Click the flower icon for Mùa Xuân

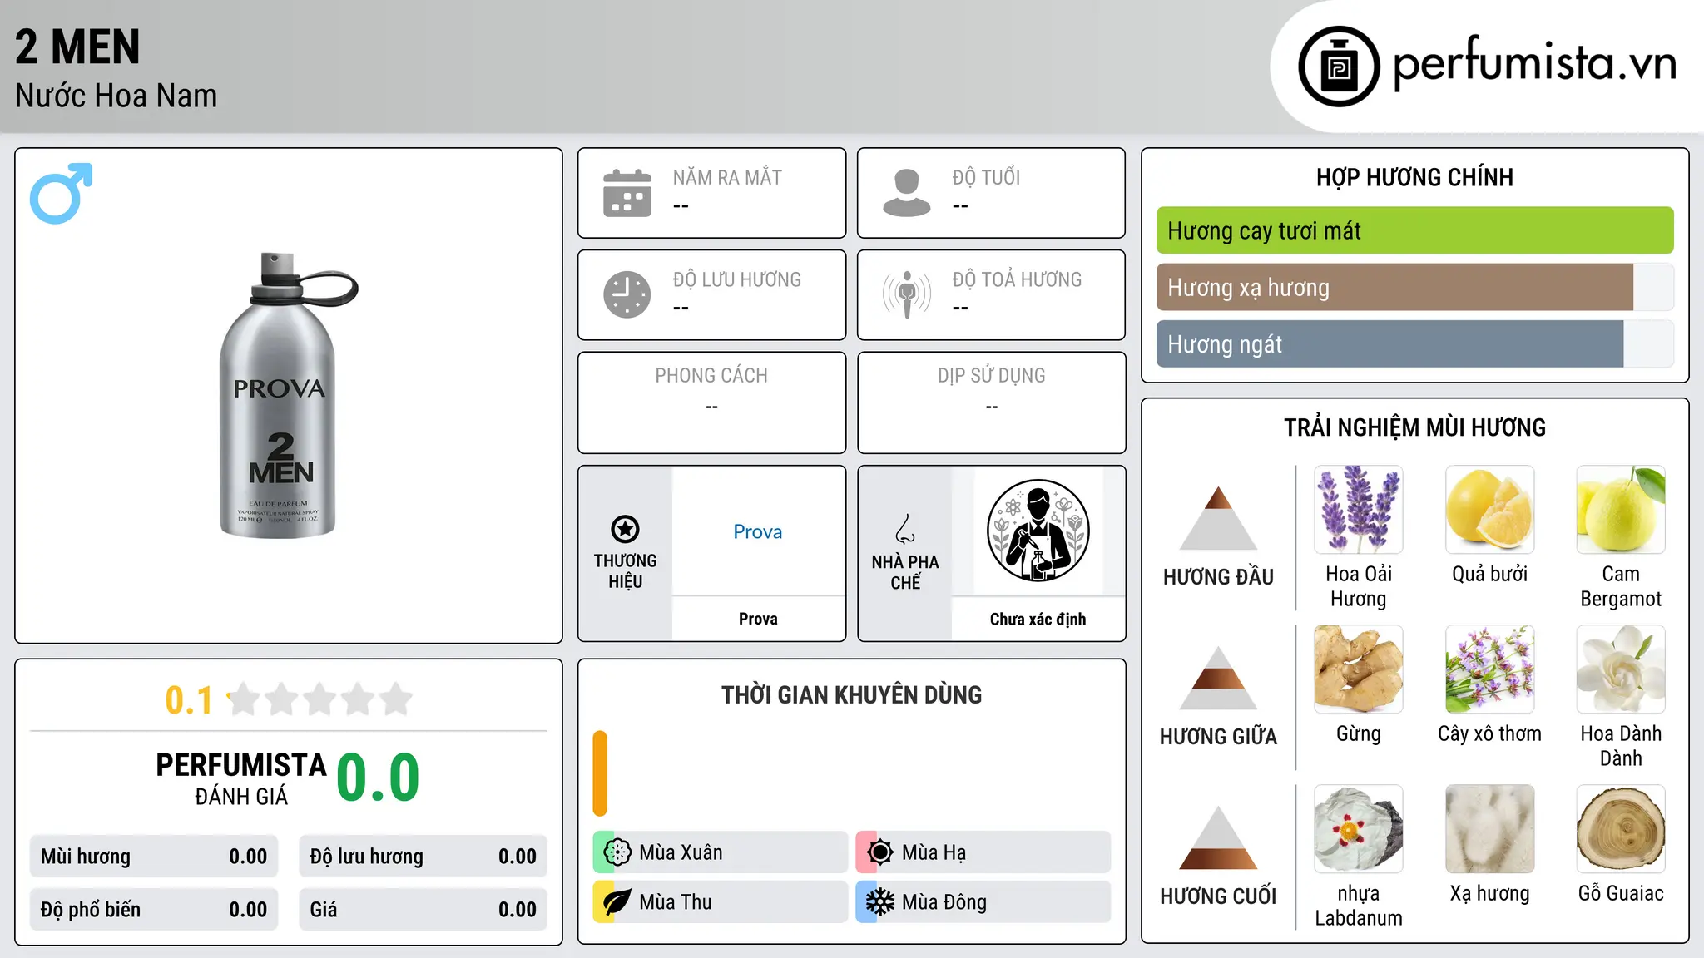(x=617, y=852)
